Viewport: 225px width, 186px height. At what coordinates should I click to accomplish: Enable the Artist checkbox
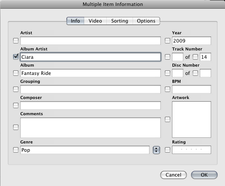click(16, 41)
